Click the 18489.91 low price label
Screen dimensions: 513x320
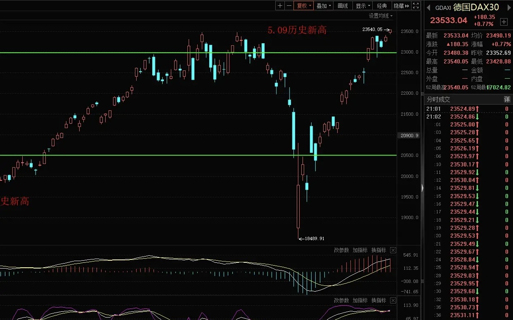pos(314,238)
